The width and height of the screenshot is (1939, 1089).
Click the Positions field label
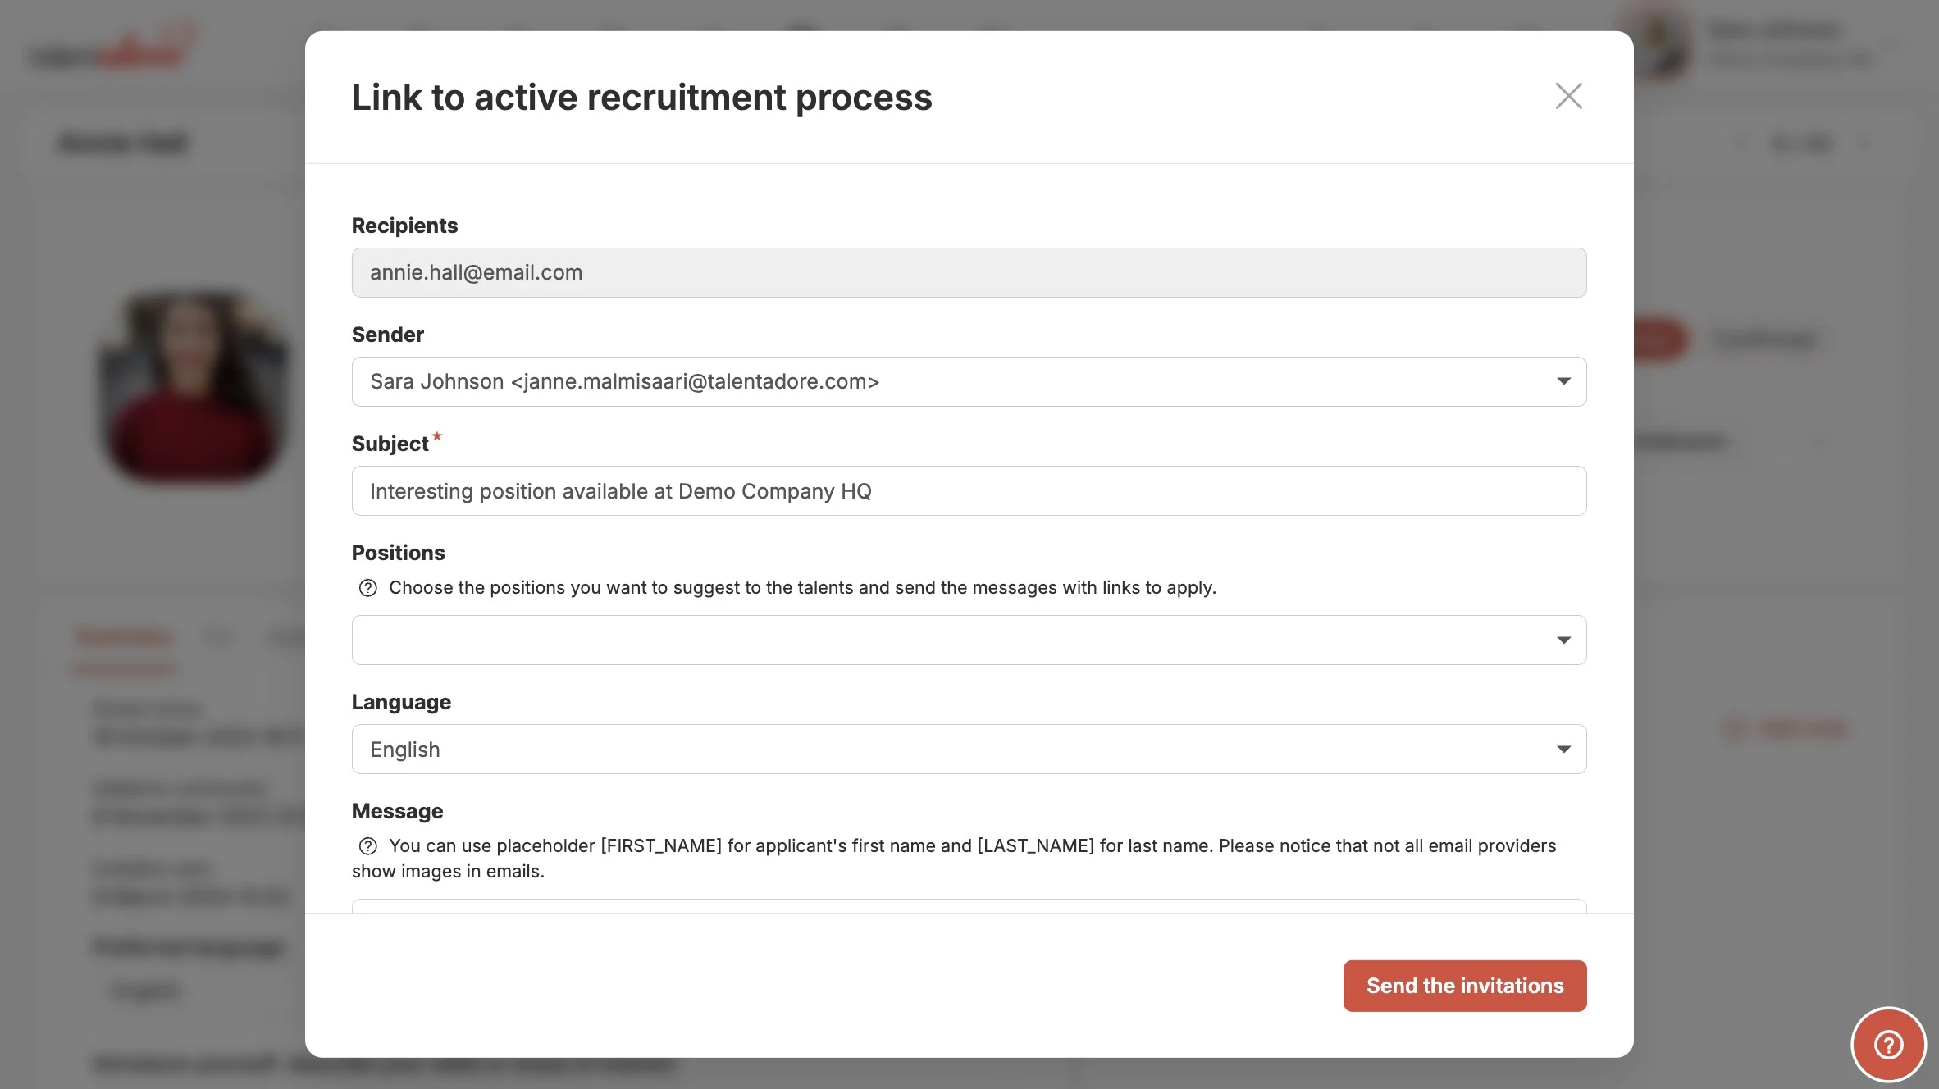pos(398,553)
